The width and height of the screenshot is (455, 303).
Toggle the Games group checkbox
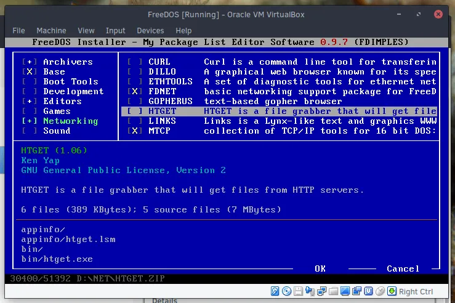(30, 111)
